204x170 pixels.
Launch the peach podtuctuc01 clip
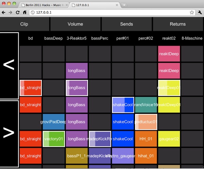tap(146, 122)
